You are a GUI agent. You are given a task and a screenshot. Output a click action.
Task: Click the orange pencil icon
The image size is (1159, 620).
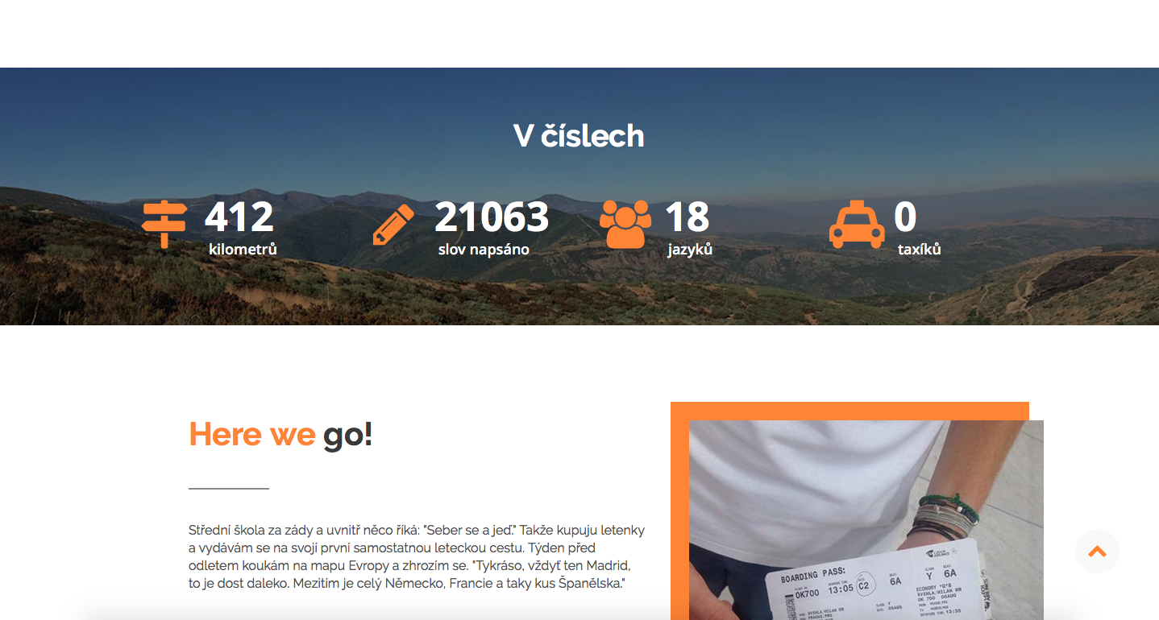pos(393,225)
